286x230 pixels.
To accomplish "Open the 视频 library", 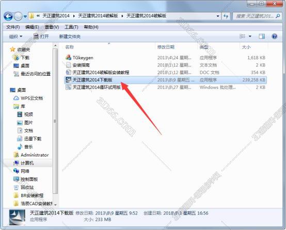I will click(25, 114).
